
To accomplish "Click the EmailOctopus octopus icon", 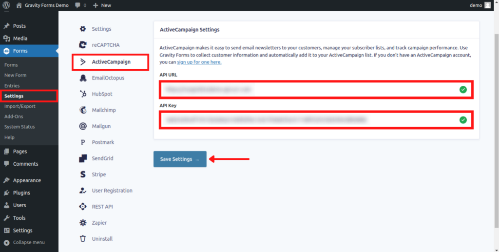I will click(x=83, y=78).
